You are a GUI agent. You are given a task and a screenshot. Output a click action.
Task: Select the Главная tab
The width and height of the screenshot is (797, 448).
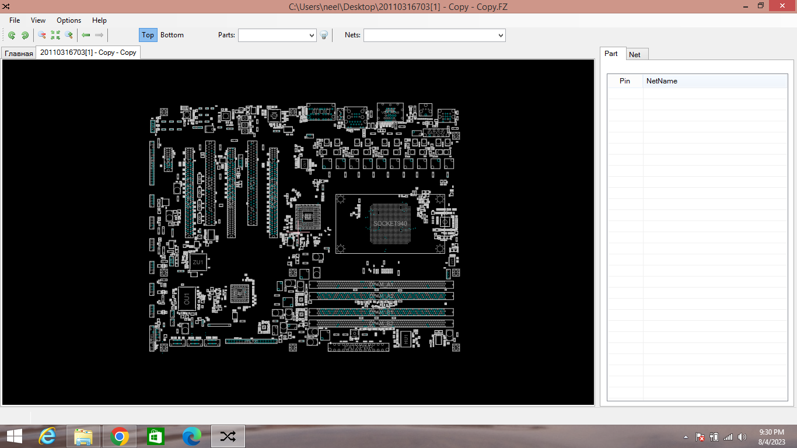tap(19, 54)
